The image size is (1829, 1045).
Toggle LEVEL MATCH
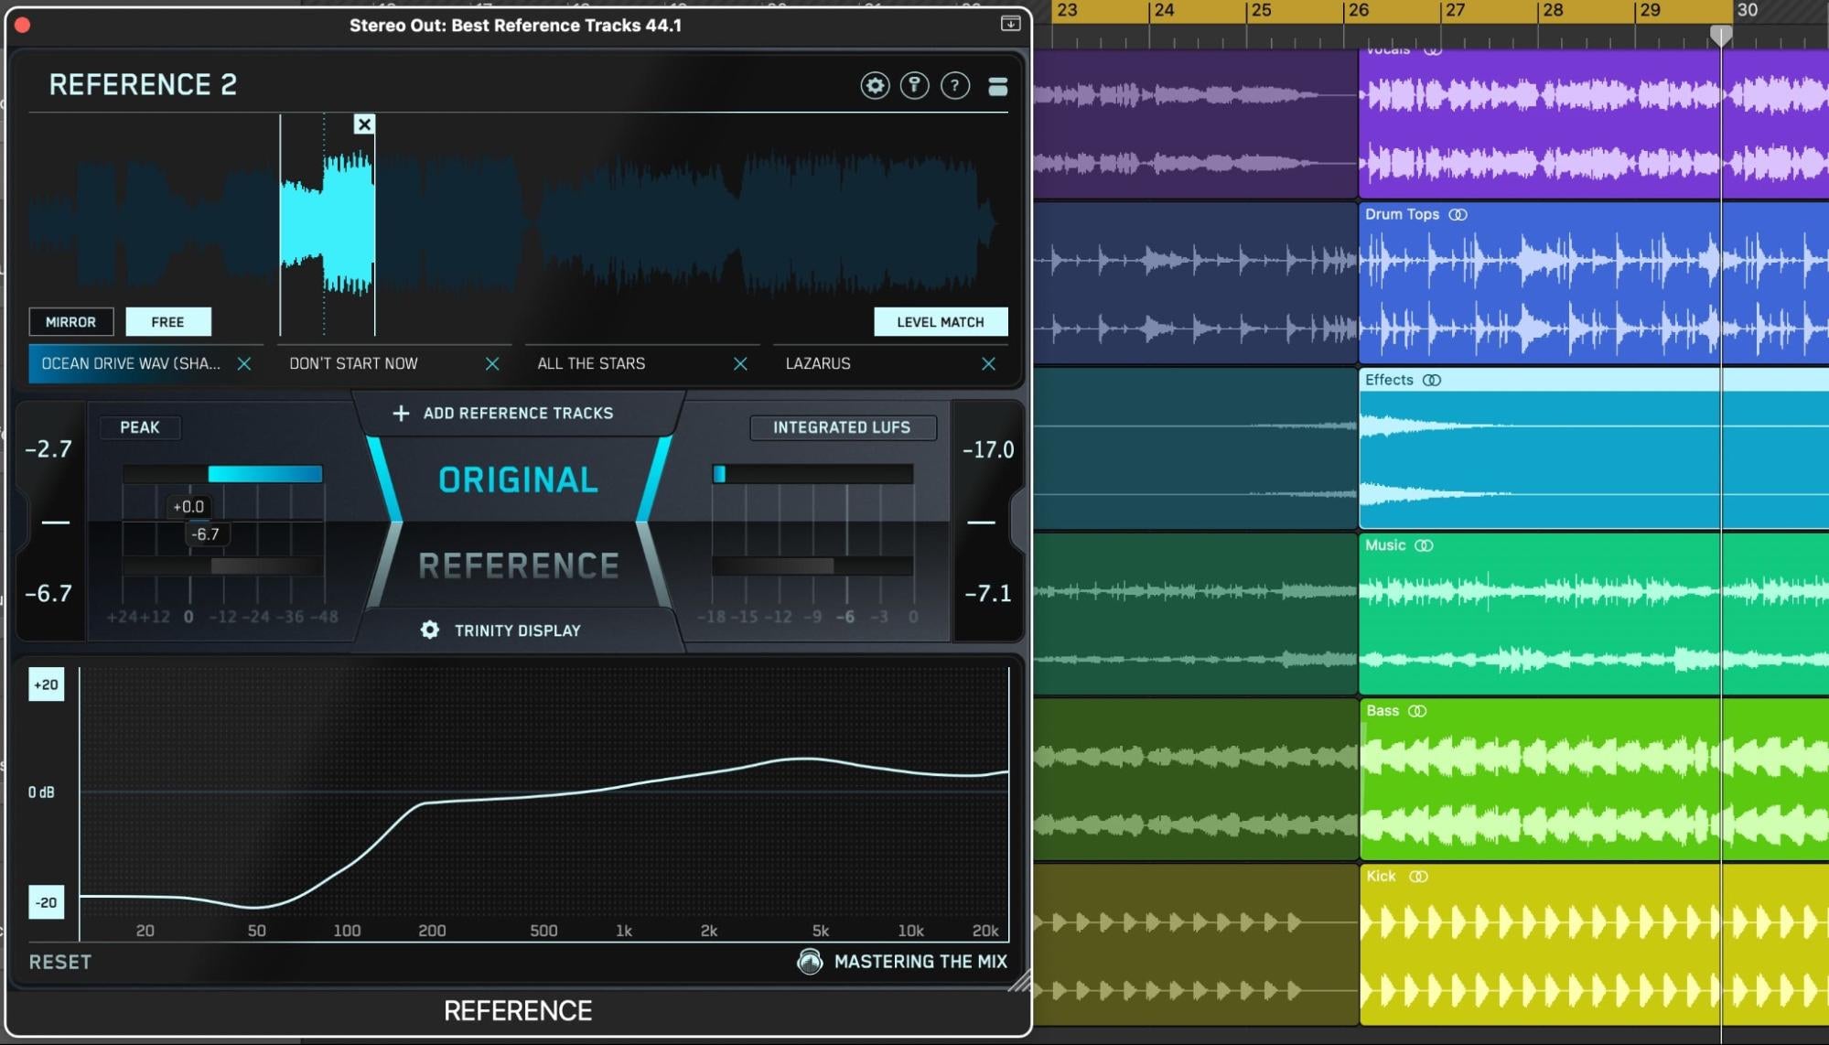click(941, 322)
